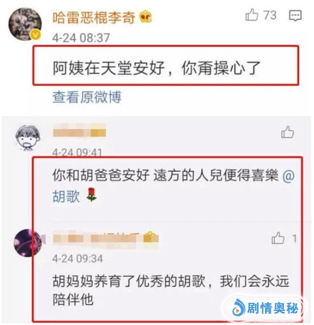
Task: Open the purple avatar of the third commenter
Action: coord(28,242)
